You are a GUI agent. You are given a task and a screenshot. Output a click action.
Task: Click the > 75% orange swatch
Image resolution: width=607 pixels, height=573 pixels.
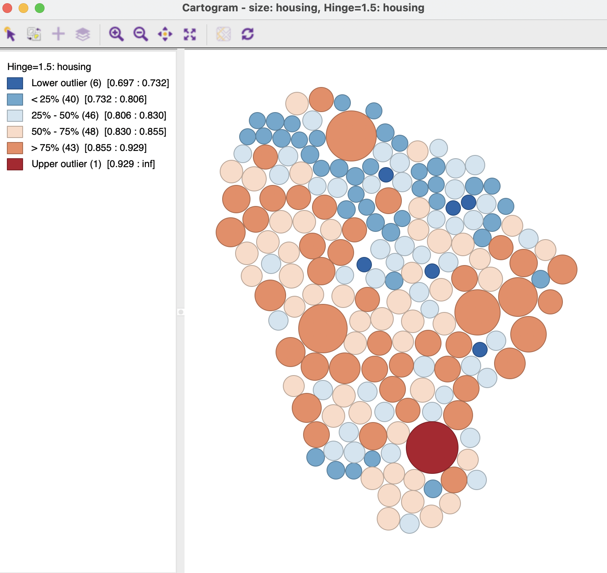pyautogui.click(x=15, y=148)
